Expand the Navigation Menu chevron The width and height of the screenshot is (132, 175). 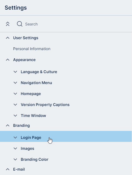coord(15,83)
